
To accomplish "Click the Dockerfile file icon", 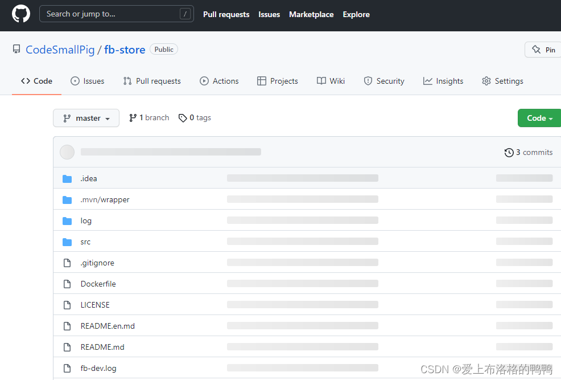I will click(x=67, y=284).
